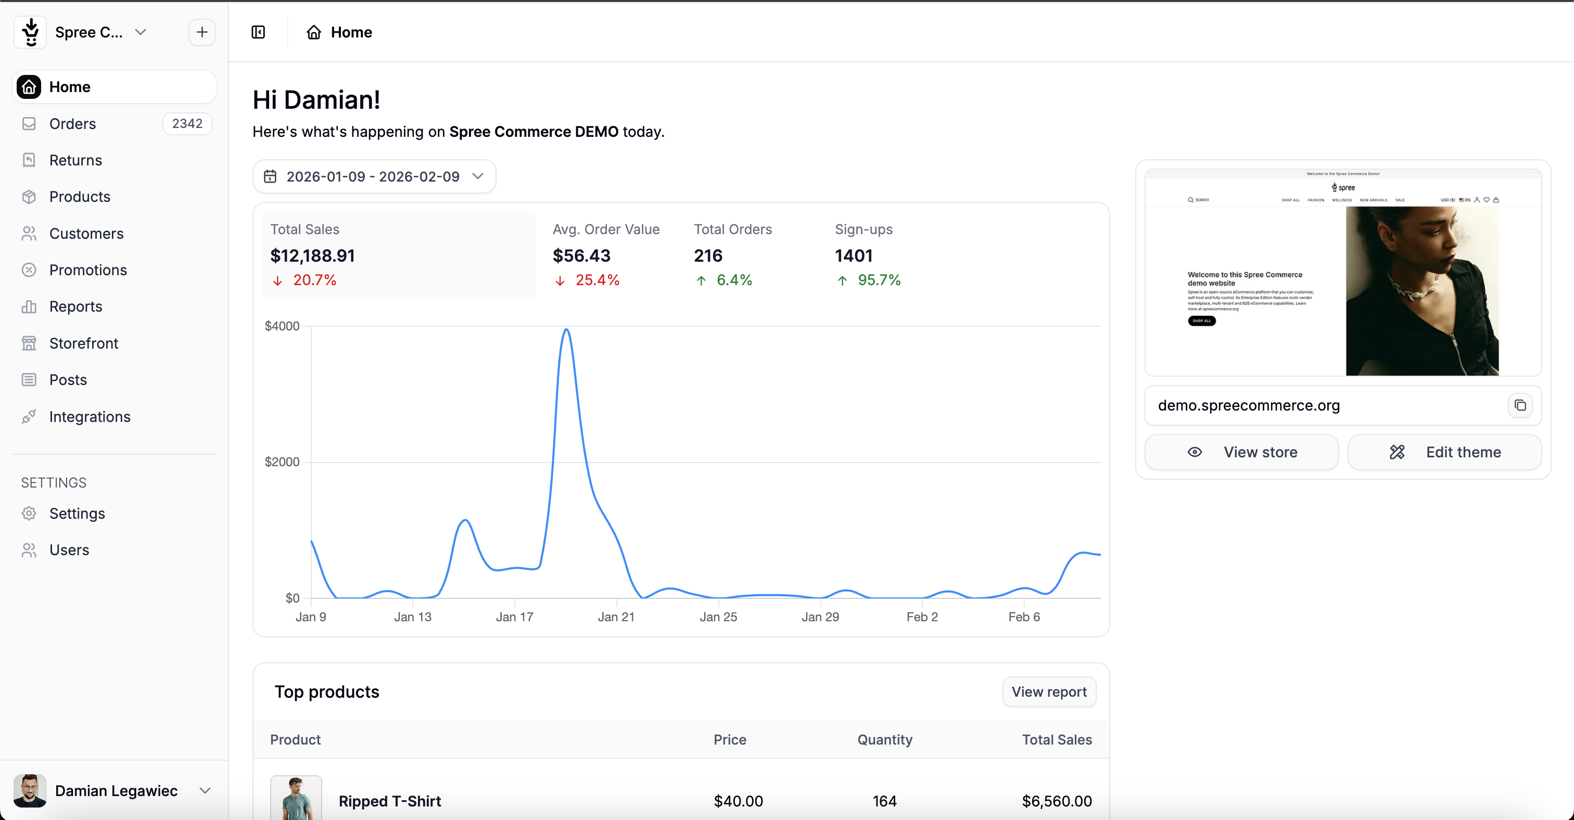The width and height of the screenshot is (1574, 820).
Task: Click the View store button
Action: click(1241, 453)
